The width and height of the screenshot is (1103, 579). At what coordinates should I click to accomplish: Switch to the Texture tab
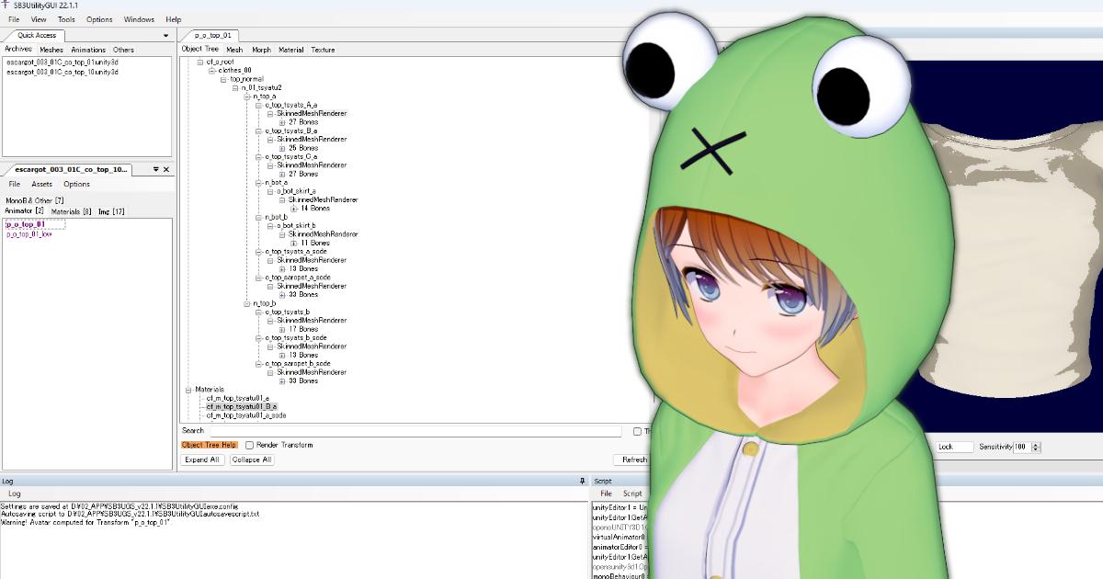pyautogui.click(x=323, y=50)
